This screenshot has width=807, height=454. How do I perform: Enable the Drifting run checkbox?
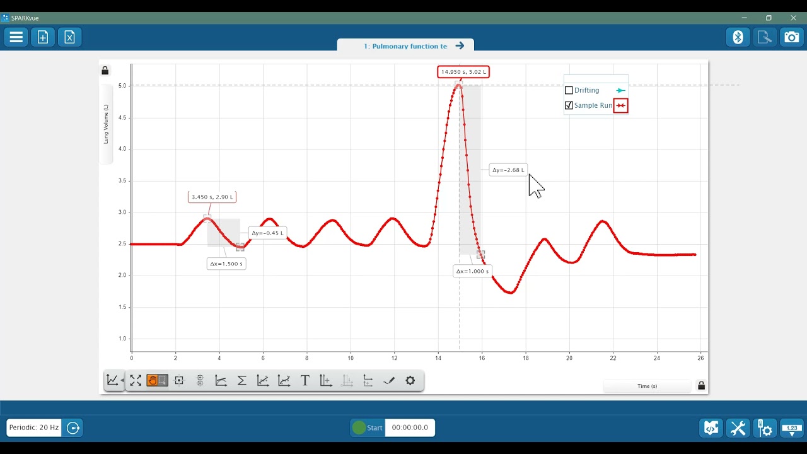coord(569,90)
